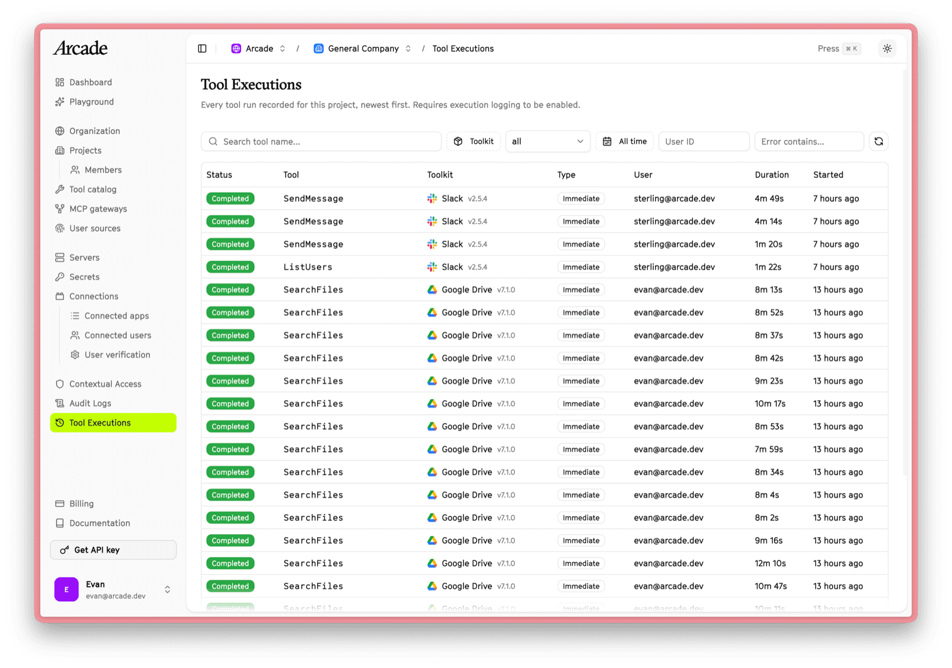Click the User sources fingerprint icon
The width and height of the screenshot is (952, 668).
pos(59,228)
